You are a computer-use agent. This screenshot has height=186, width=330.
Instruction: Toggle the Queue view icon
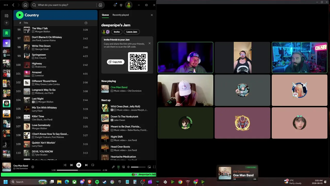coord(118,167)
